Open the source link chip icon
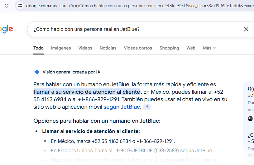The height and width of the screenshot is (165, 254). click(x=147, y=107)
